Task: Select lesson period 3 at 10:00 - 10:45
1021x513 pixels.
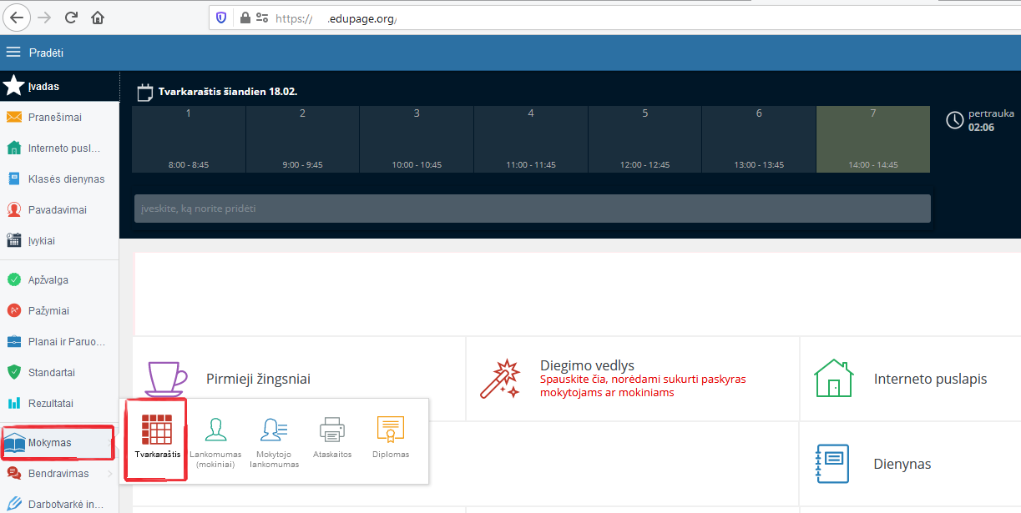Action: click(x=417, y=139)
